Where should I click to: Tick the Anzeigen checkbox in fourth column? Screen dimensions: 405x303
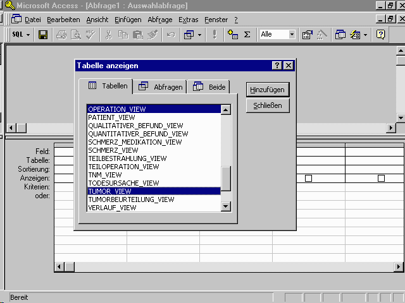pyautogui.click(x=308, y=179)
